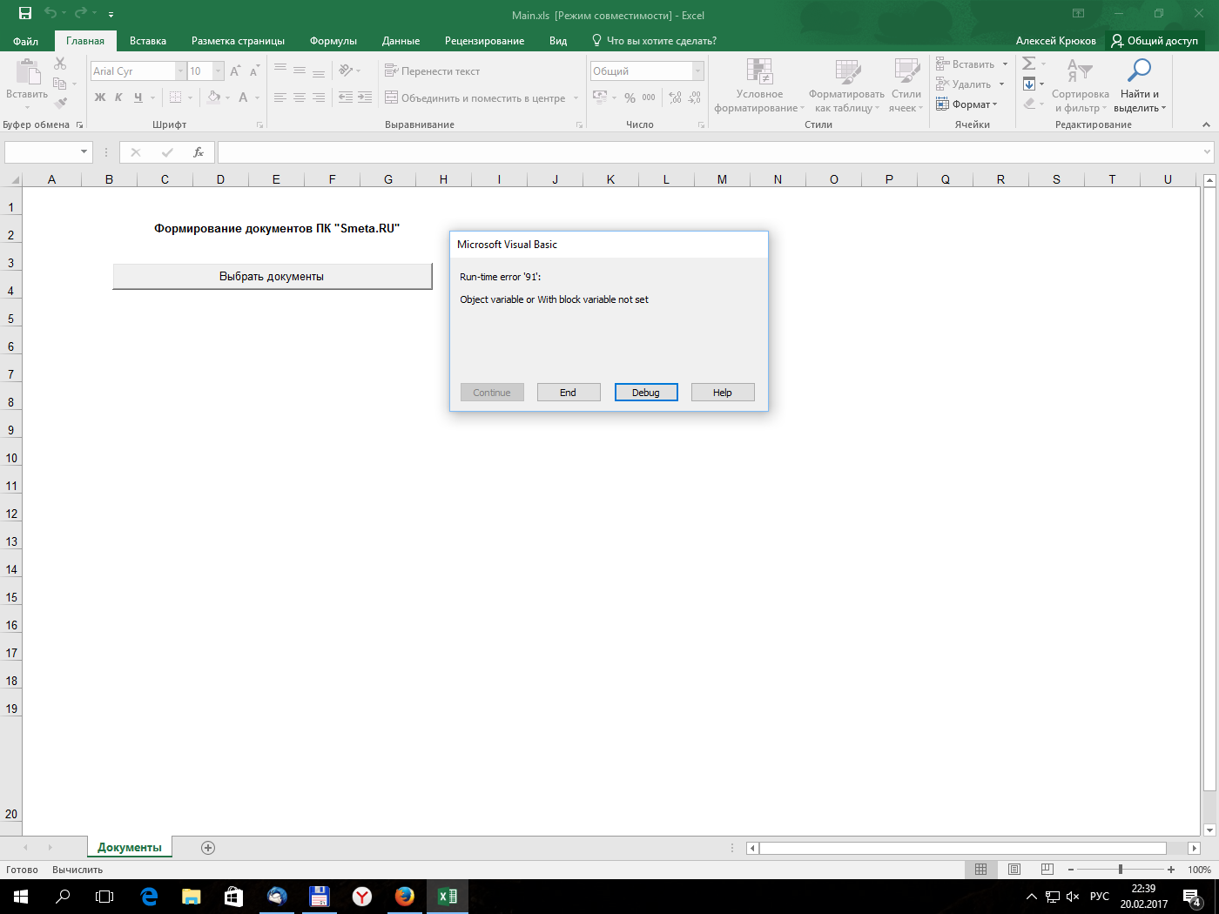Click the borders icon in the Шрифт group
Screen dimensions: 1219x914
coord(176,97)
